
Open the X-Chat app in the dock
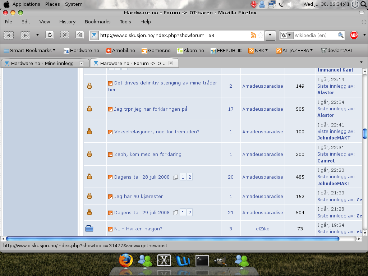164,260
